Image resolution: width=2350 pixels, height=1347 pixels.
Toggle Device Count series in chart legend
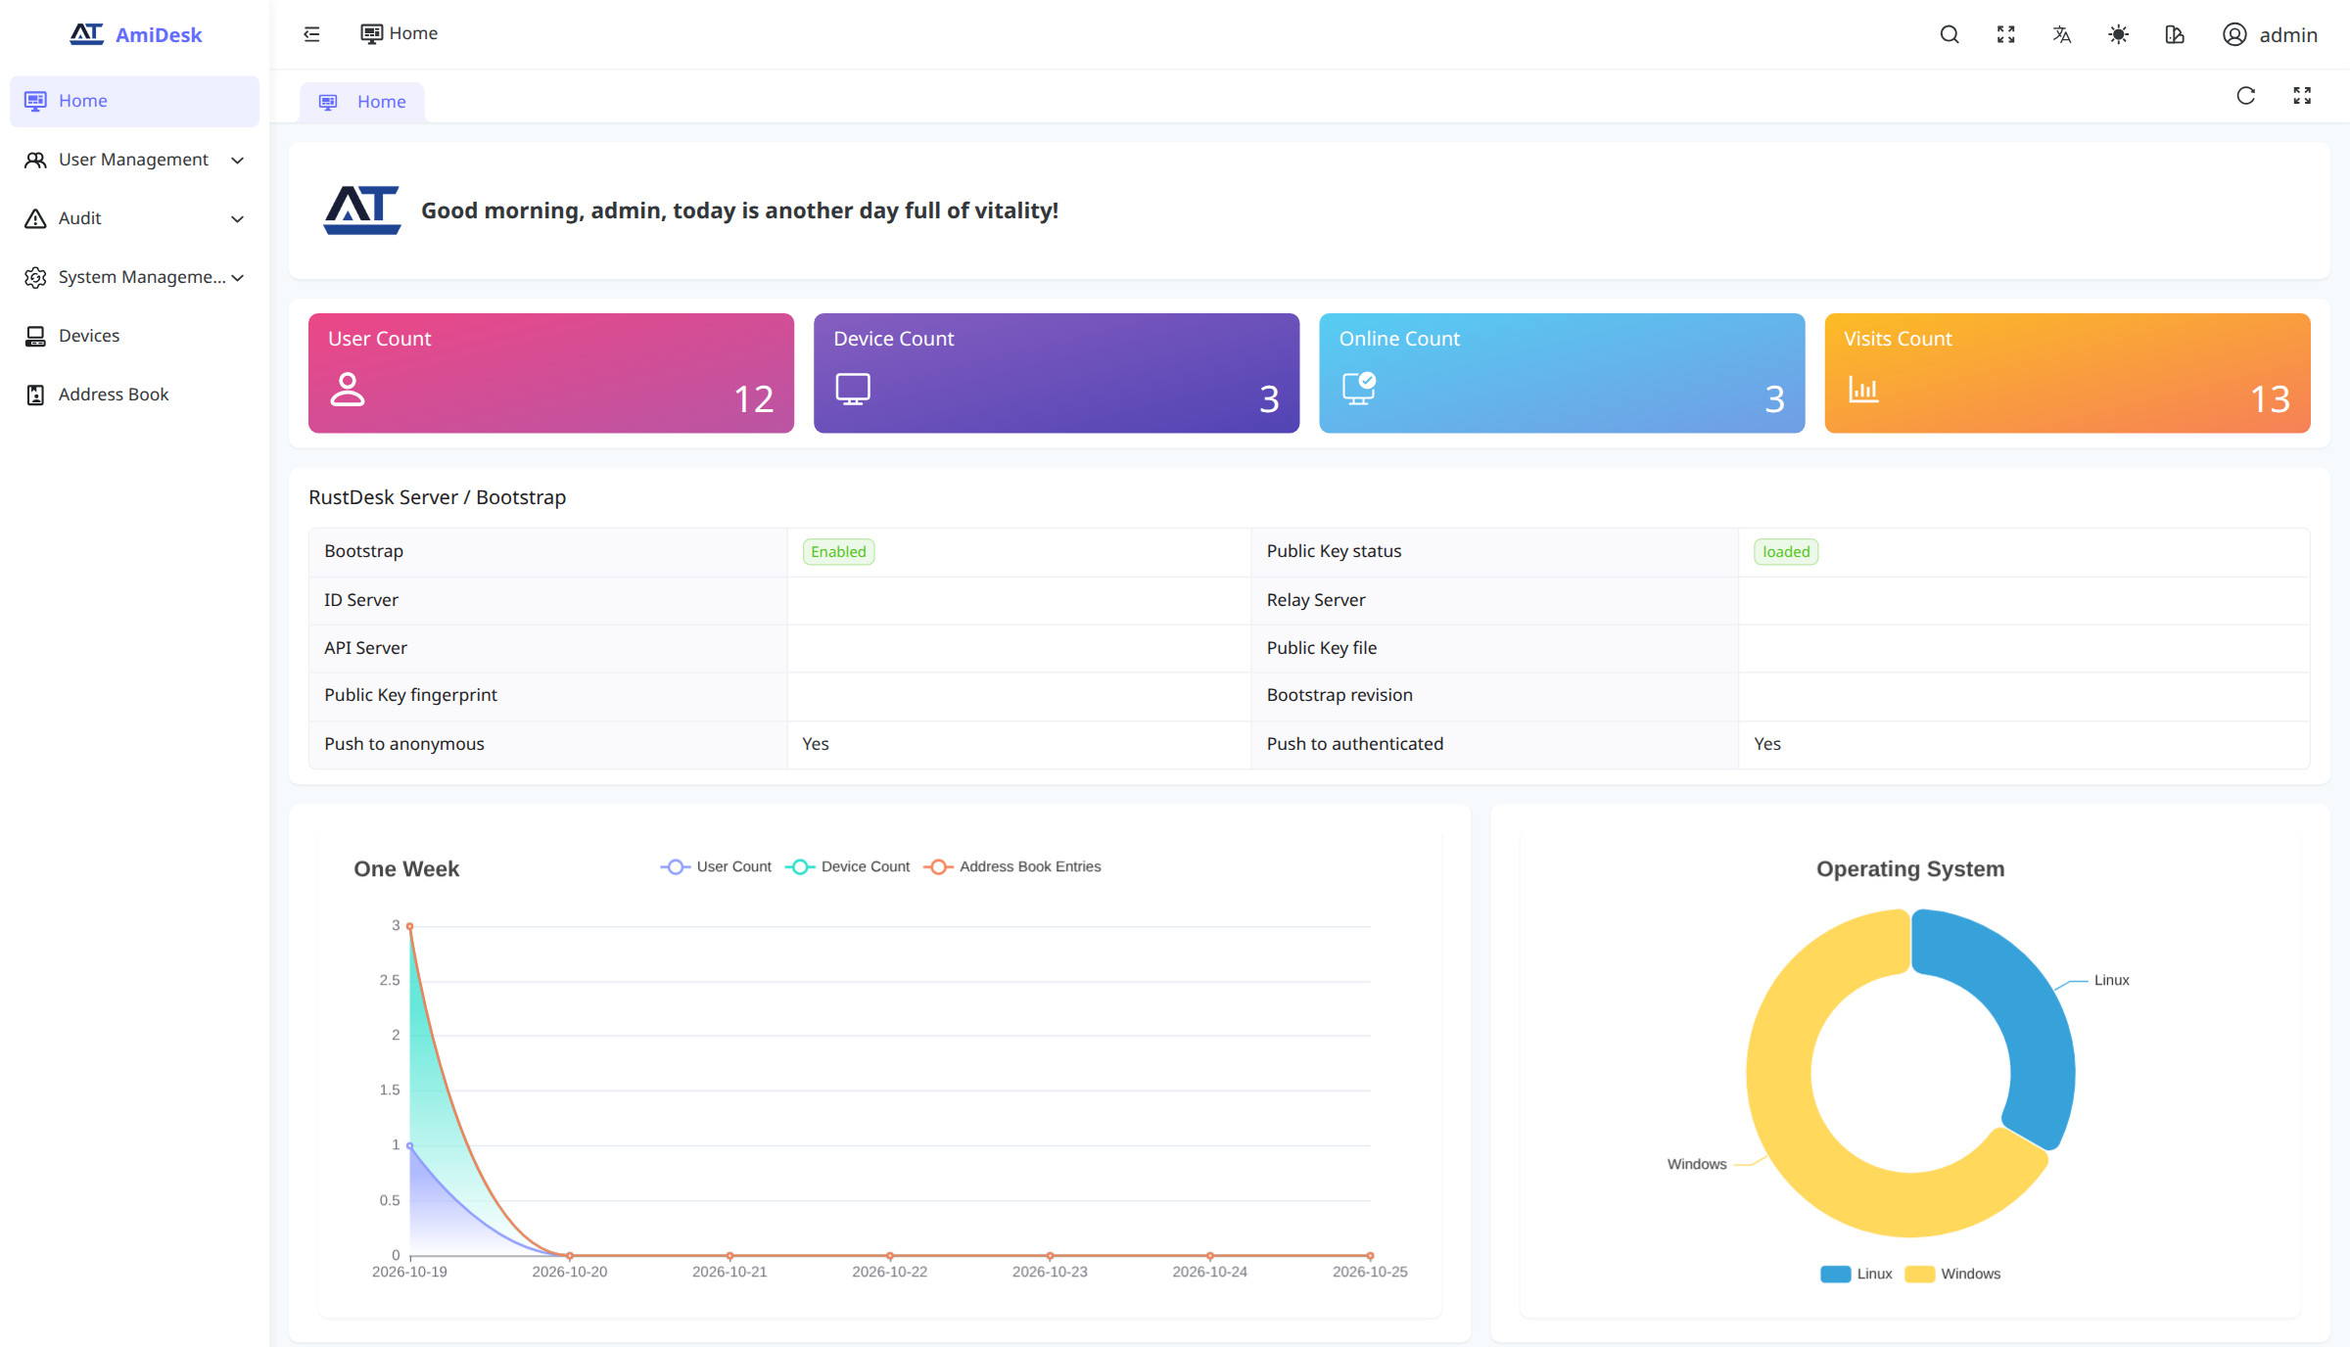(x=848, y=866)
